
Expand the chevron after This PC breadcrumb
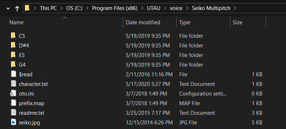[x=61, y=8]
